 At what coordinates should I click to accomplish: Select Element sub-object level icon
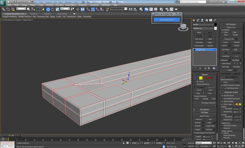(x=211, y=78)
